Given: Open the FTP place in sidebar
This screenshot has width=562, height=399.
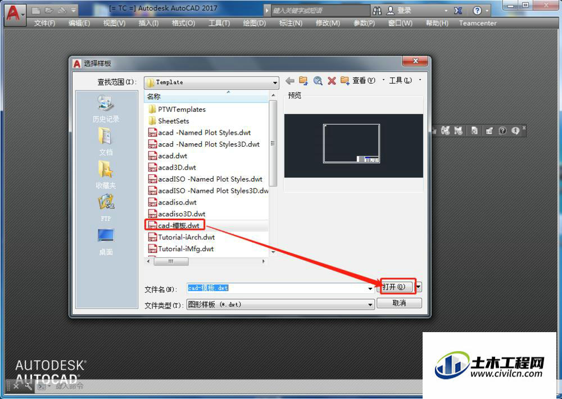Looking at the screenshot, I should click(x=106, y=208).
